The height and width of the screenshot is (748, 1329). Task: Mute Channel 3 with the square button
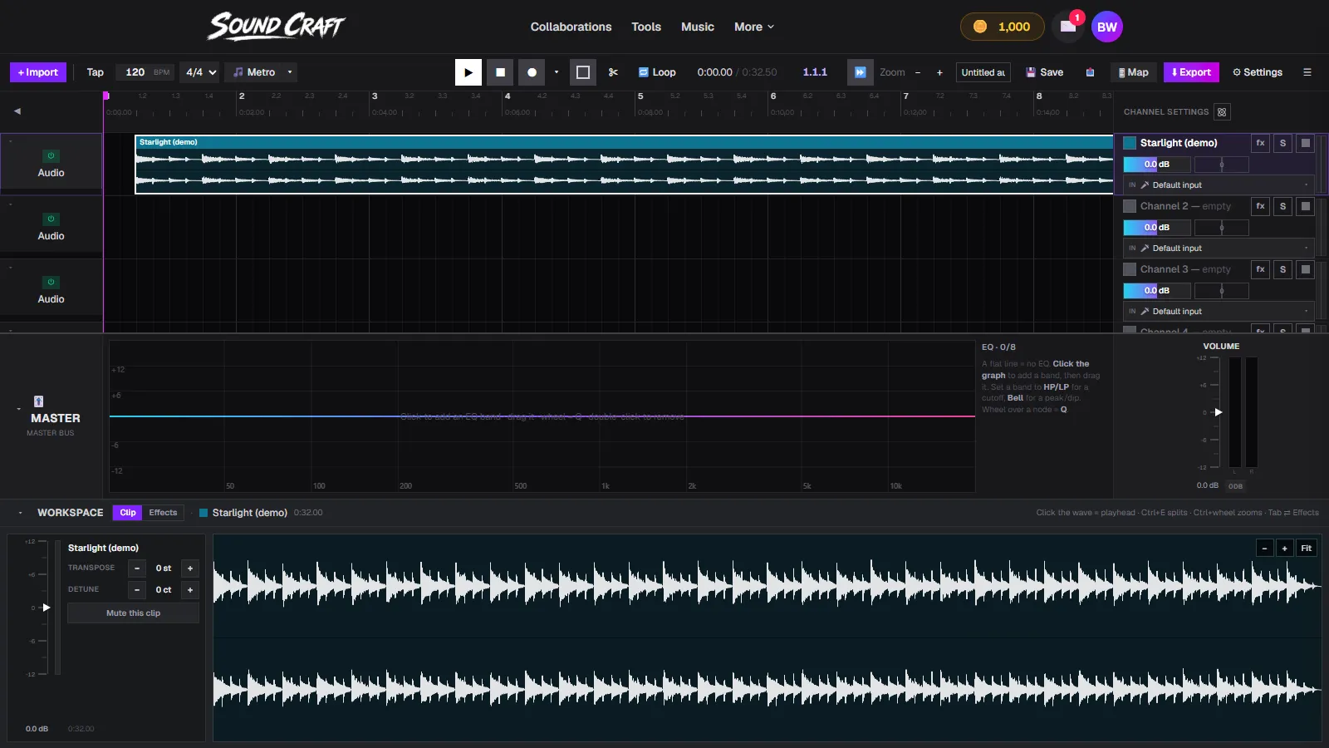point(1306,269)
